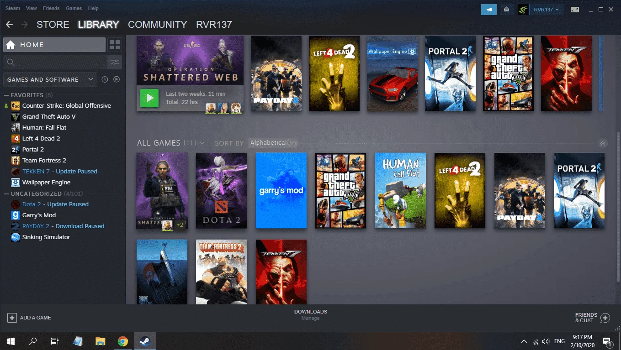Go to the Community tab

(x=158, y=25)
